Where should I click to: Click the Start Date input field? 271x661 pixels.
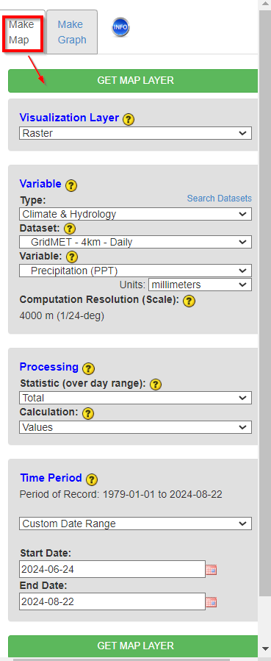112,570
